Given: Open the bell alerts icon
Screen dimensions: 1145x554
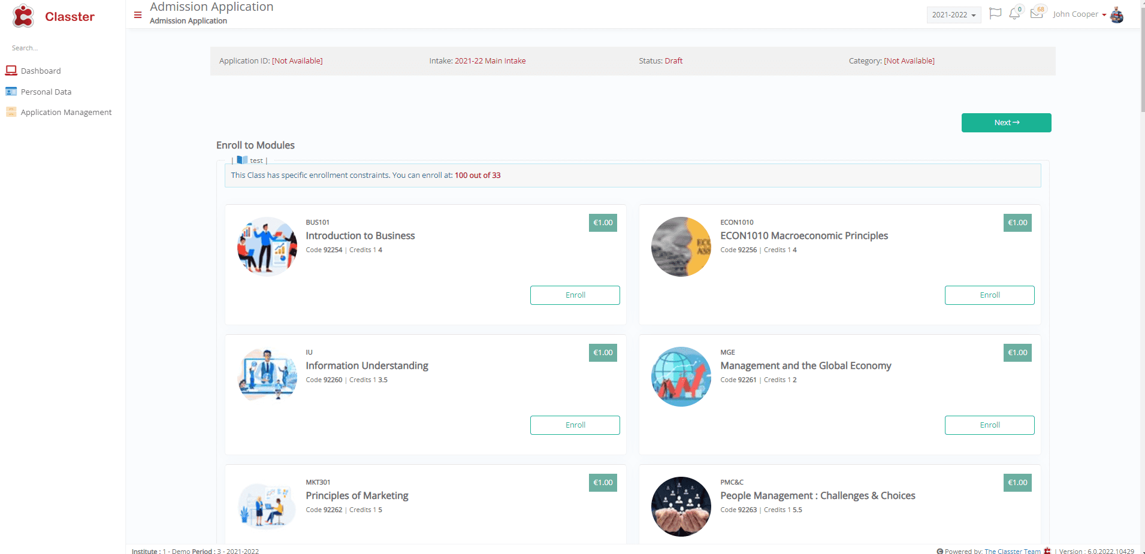Looking at the screenshot, I should tap(1014, 14).
